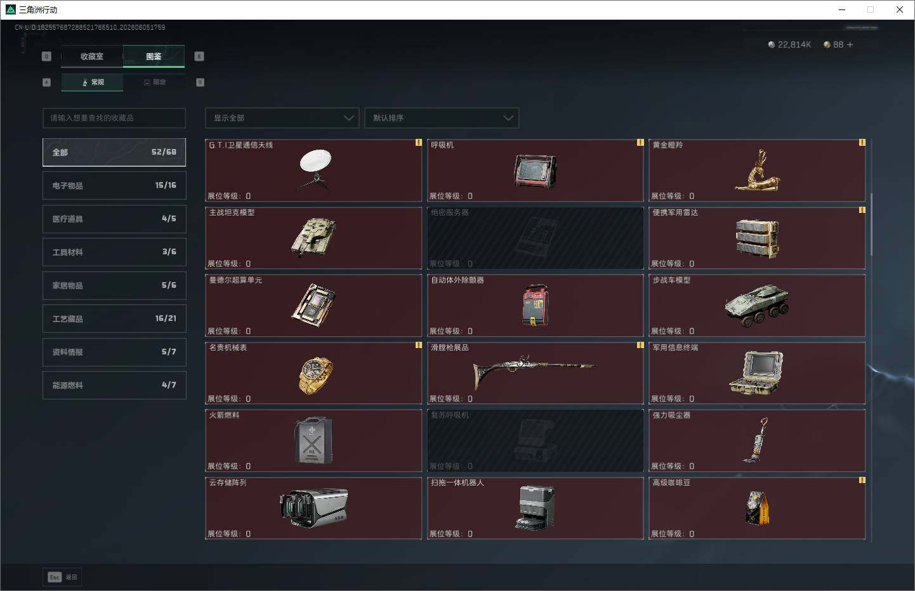This screenshot has height=591, width=915.
Task: Click the 曼德尔超算单元 item name
Action: click(235, 280)
